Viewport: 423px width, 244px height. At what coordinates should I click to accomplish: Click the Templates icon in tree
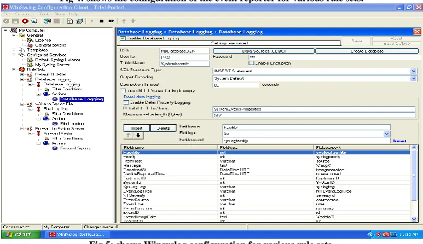coord(22,50)
